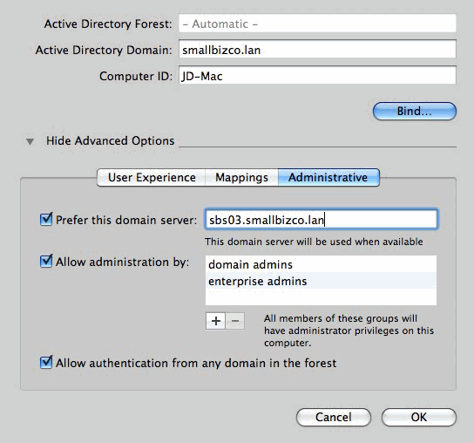This screenshot has height=443, width=474.
Task: Click the Active Directory Forest field
Action: coord(317,24)
